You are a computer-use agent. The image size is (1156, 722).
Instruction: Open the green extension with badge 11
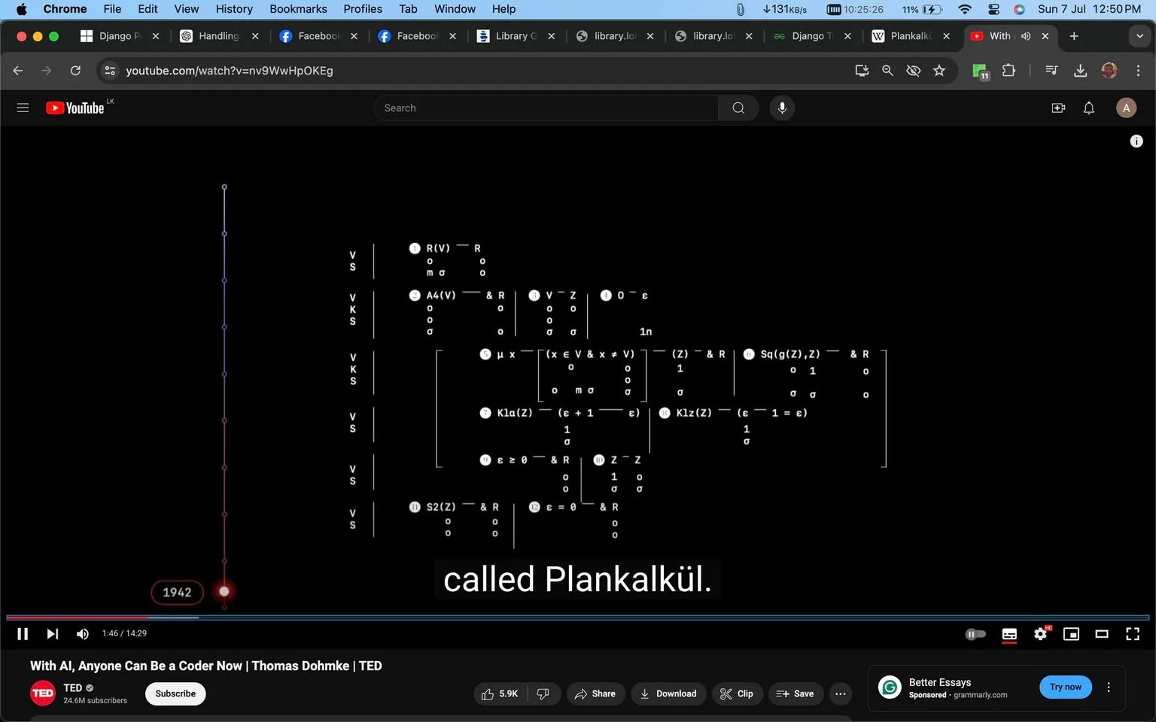(x=980, y=71)
